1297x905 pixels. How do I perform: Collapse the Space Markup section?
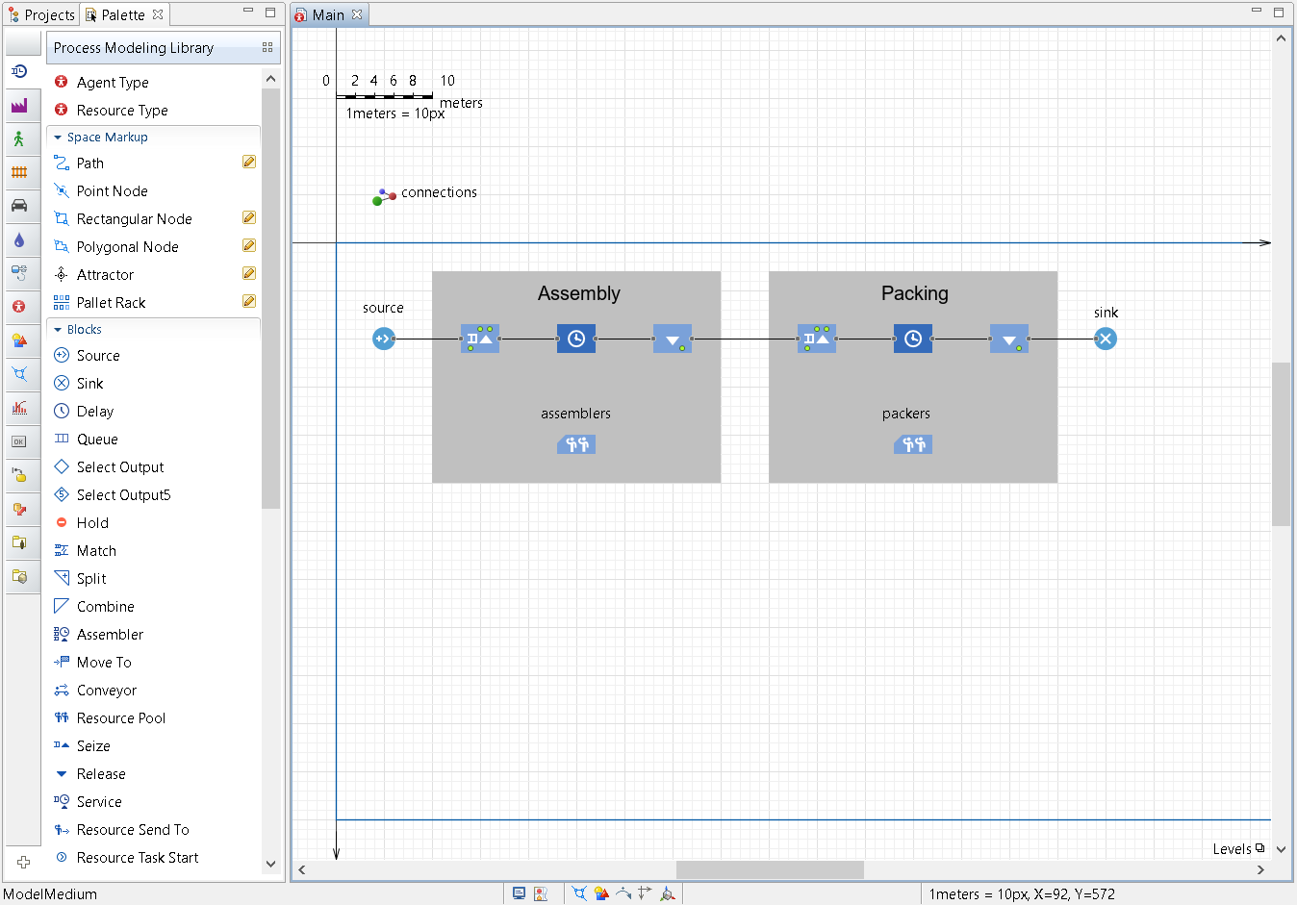pos(58,138)
